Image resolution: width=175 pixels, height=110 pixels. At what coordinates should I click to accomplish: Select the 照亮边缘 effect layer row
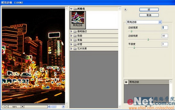[147, 82]
